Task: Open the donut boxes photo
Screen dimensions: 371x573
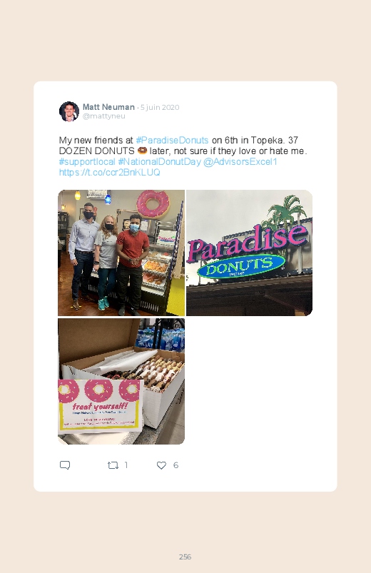Action: pos(121,381)
